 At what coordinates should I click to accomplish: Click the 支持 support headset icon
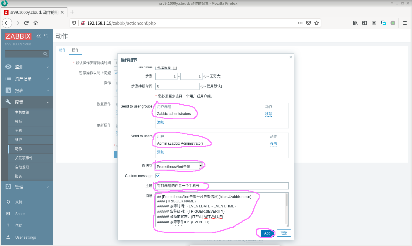[x=8, y=202]
